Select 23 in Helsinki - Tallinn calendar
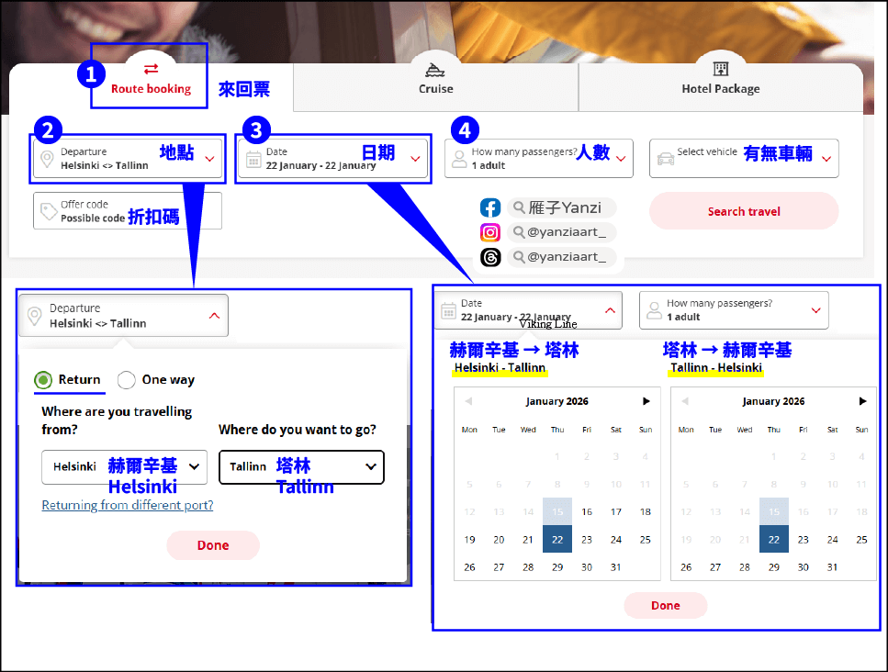This screenshot has height=672, width=888. pyautogui.click(x=587, y=540)
